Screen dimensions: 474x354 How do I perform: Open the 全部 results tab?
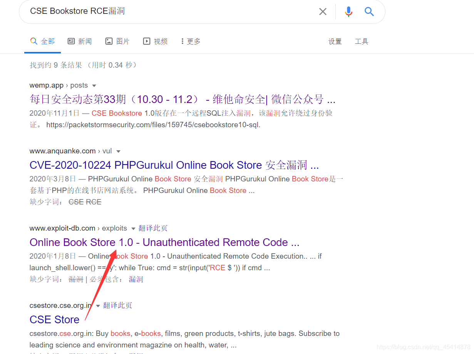42,41
